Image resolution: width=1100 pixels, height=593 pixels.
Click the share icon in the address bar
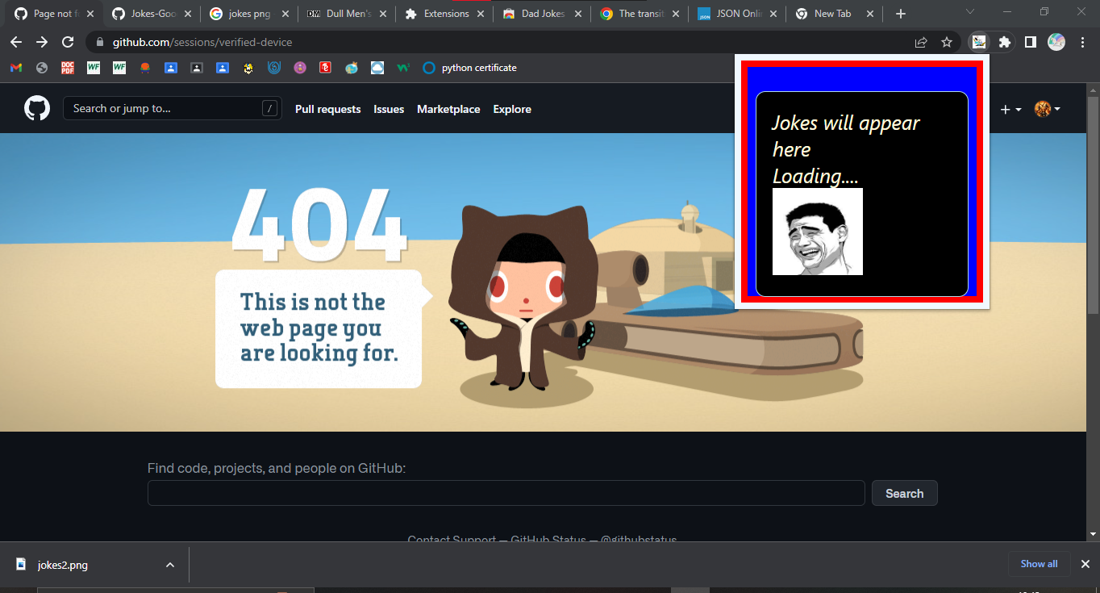coord(921,42)
